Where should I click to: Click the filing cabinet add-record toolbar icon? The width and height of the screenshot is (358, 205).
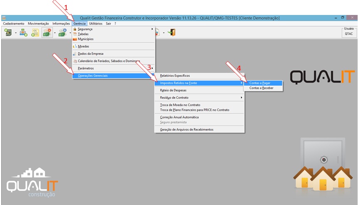[8, 32]
